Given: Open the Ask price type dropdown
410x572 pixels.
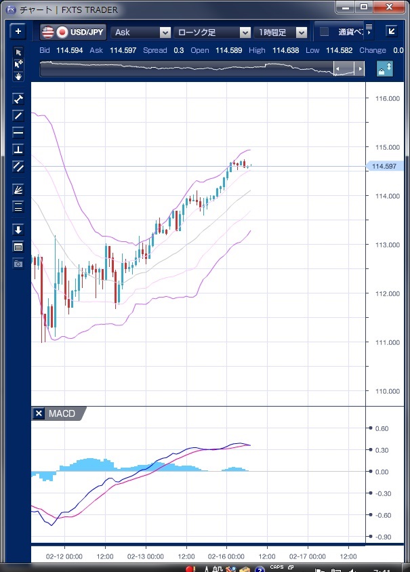Looking at the screenshot, I should [142, 32].
